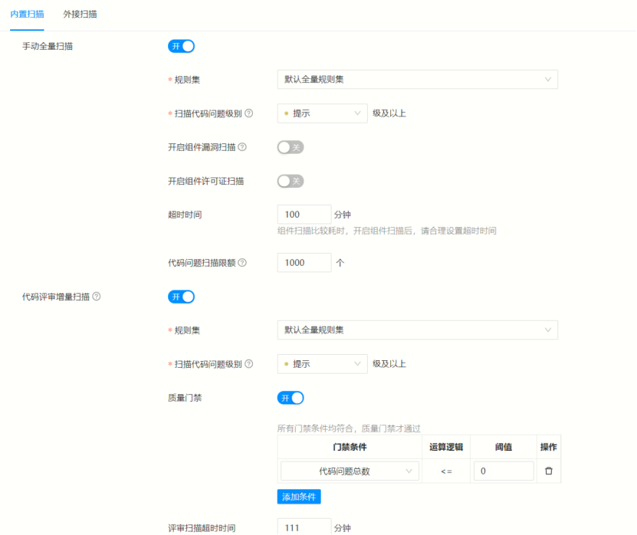Click help icon beside 代码评审增量扫描 heading
The image size is (637, 535).
97,297
